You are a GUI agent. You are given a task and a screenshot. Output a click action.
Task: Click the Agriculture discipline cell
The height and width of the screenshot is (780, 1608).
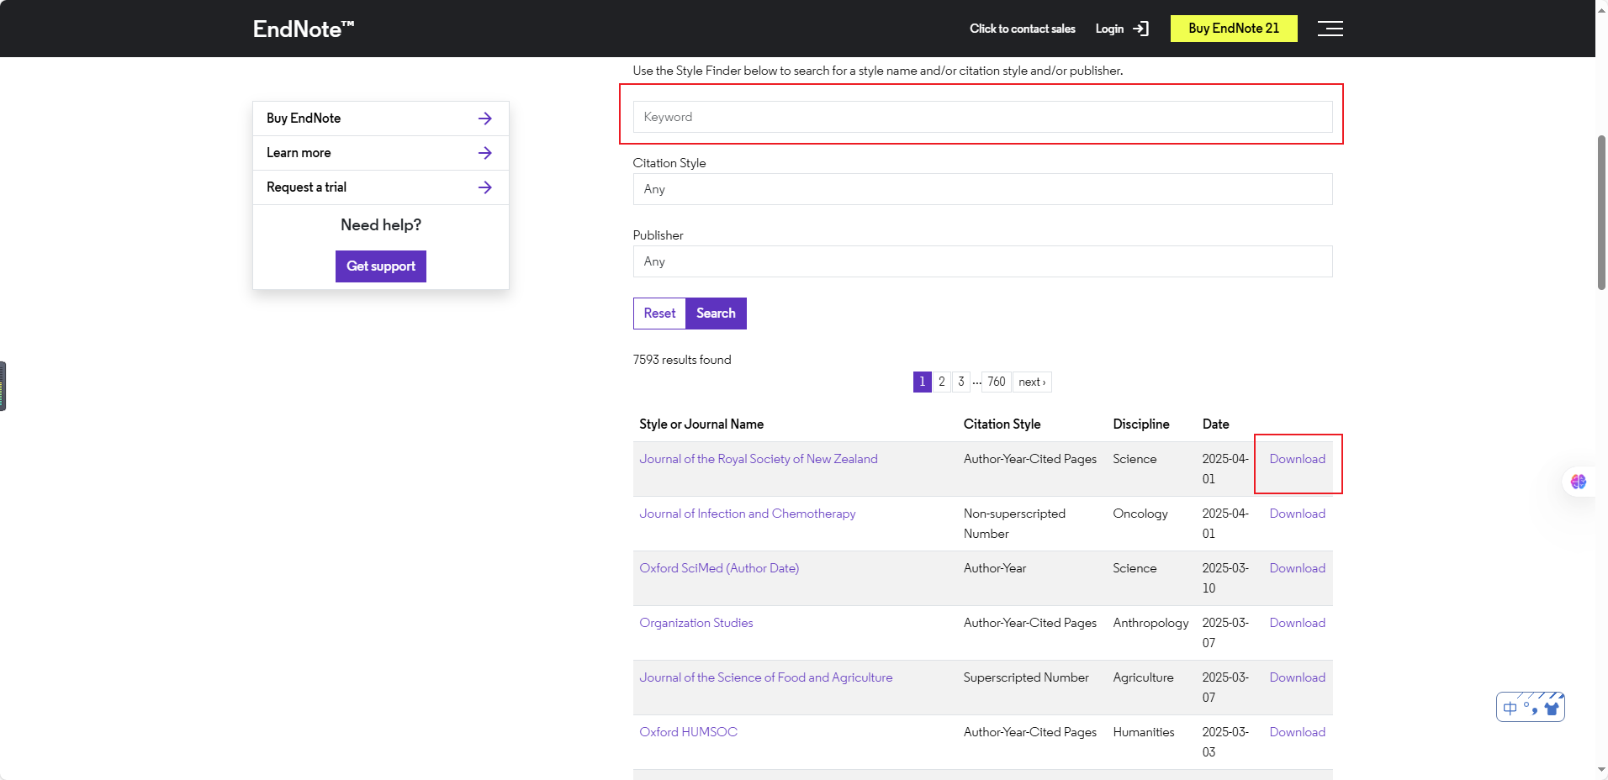click(1143, 677)
